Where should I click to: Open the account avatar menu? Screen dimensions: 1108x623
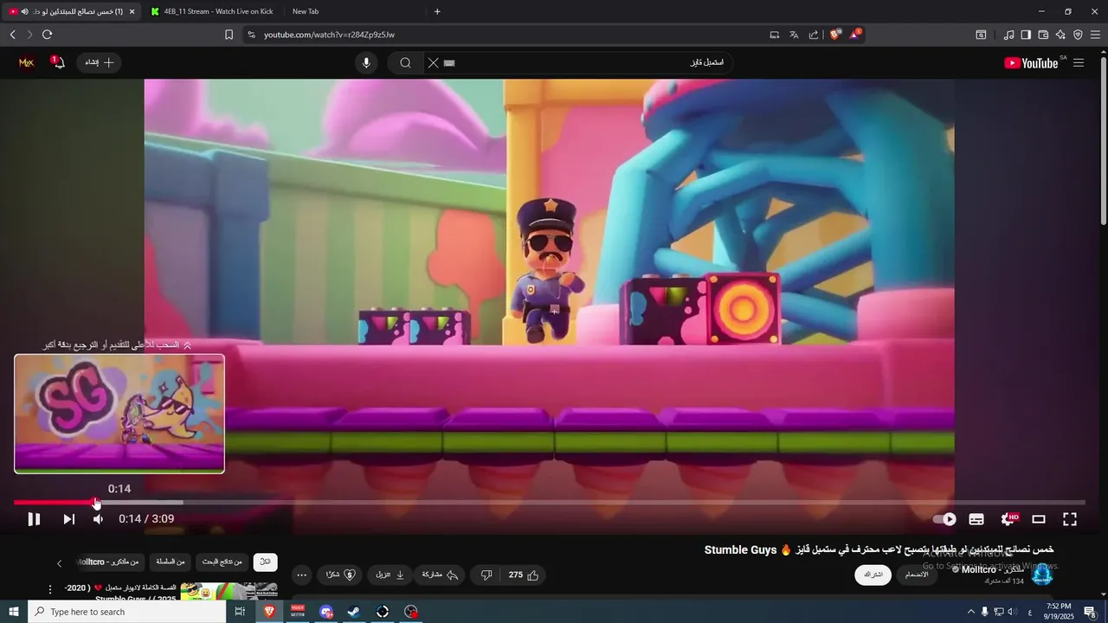27,62
